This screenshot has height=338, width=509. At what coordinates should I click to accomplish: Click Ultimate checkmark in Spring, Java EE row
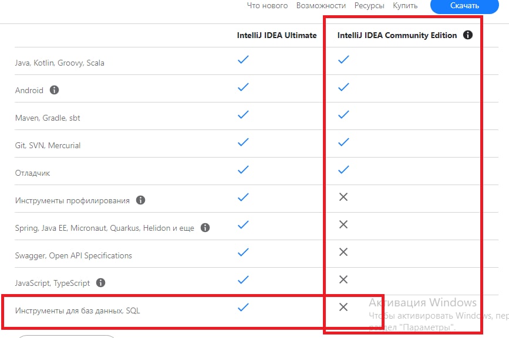pos(243,225)
